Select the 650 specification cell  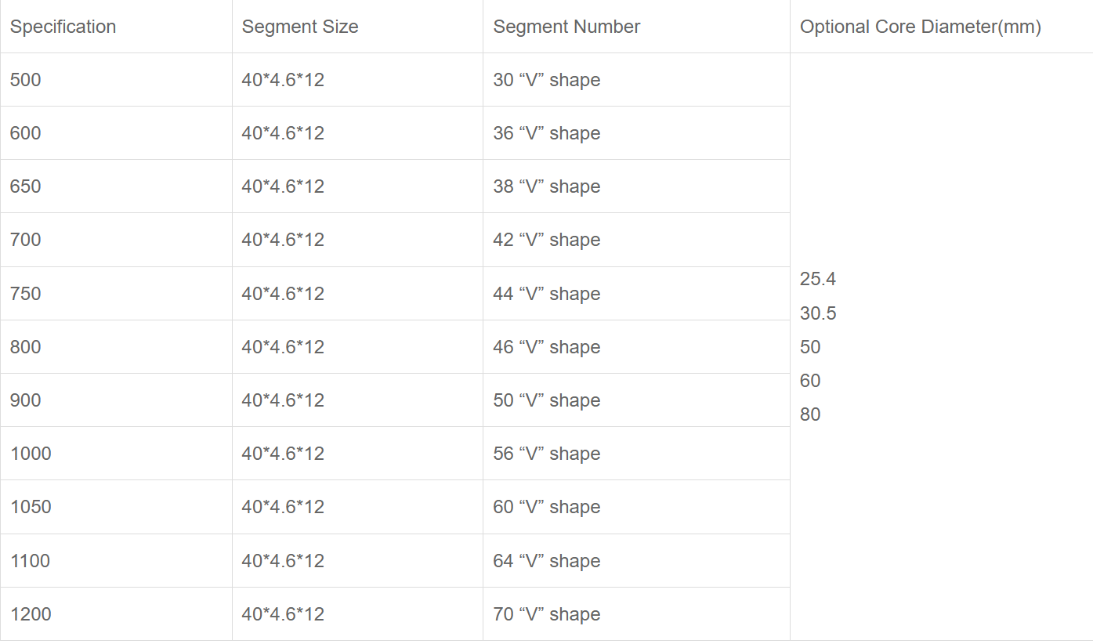(x=26, y=186)
